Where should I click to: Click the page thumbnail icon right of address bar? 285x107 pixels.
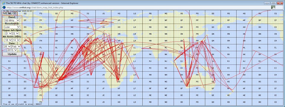(x=273, y=7)
